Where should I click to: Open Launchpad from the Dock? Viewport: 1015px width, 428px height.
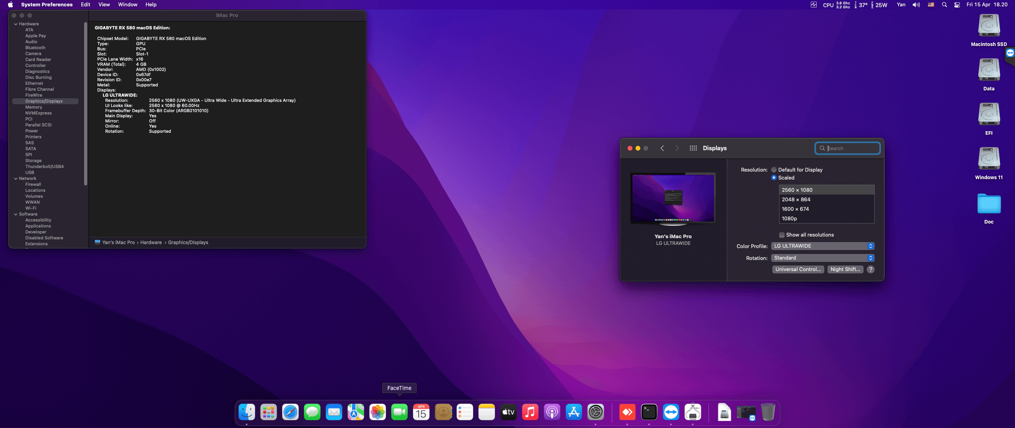click(268, 413)
